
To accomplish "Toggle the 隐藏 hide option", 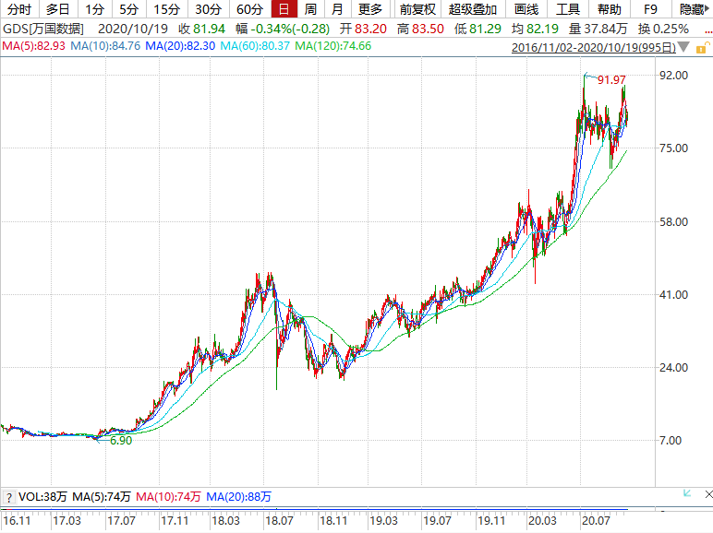I will pyautogui.click(x=694, y=9).
